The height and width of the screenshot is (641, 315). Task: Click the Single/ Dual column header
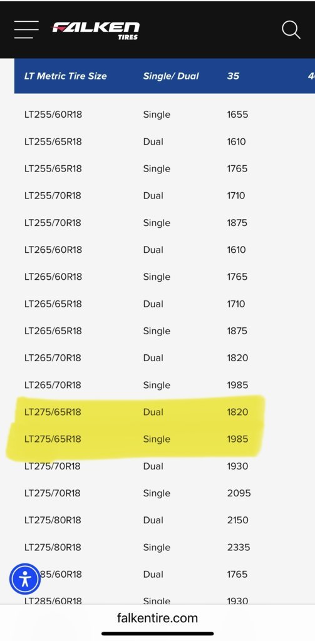pos(171,76)
